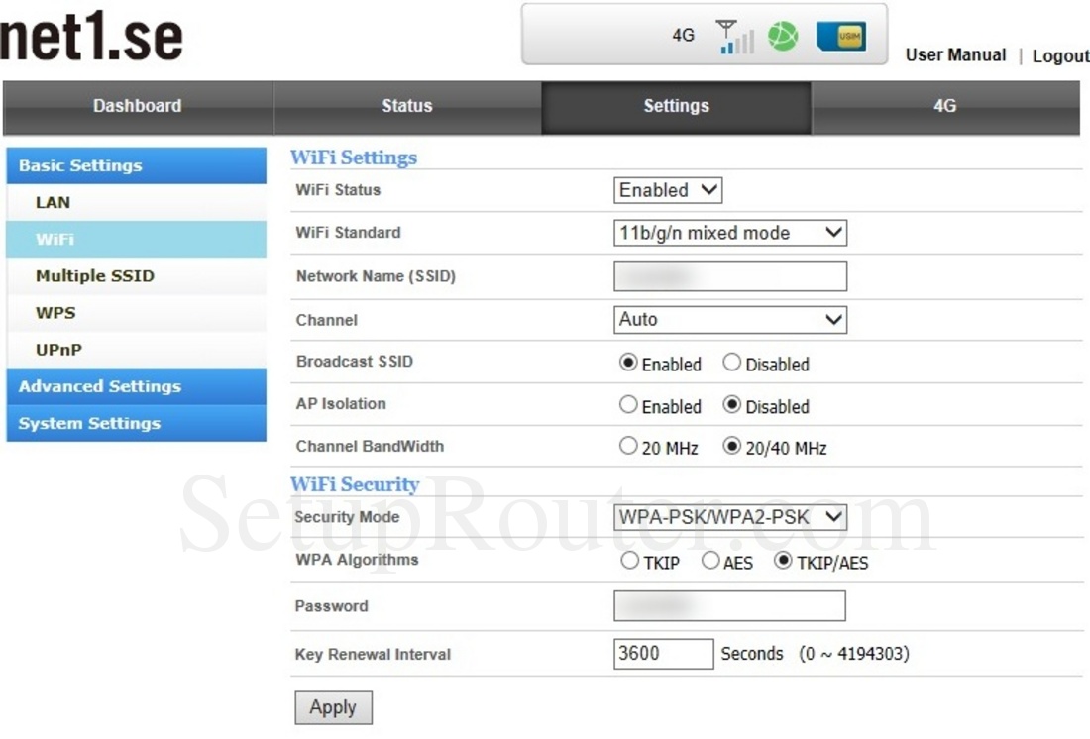Image resolution: width=1090 pixels, height=739 pixels.
Task: Expand the Channel selection dropdown
Action: point(729,319)
